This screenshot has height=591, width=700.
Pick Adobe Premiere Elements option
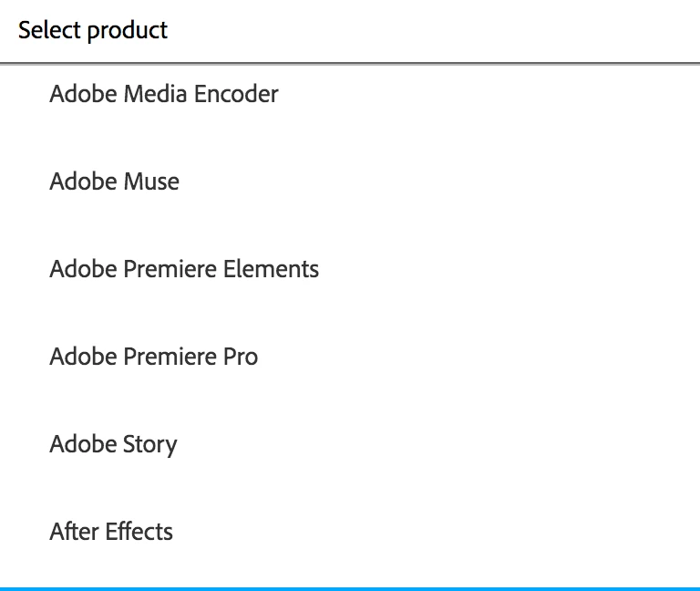[x=184, y=269]
